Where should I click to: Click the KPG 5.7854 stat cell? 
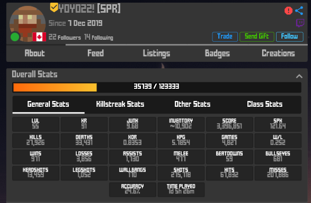point(181,141)
